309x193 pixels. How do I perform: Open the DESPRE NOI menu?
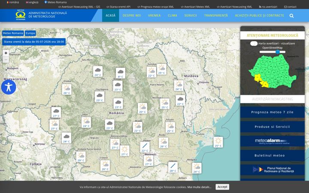coord(132,15)
